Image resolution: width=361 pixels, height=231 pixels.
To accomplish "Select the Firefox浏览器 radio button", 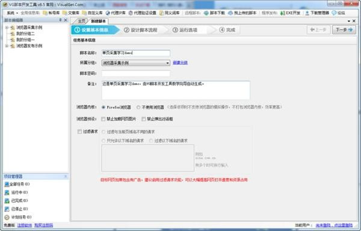I will pos(103,107).
